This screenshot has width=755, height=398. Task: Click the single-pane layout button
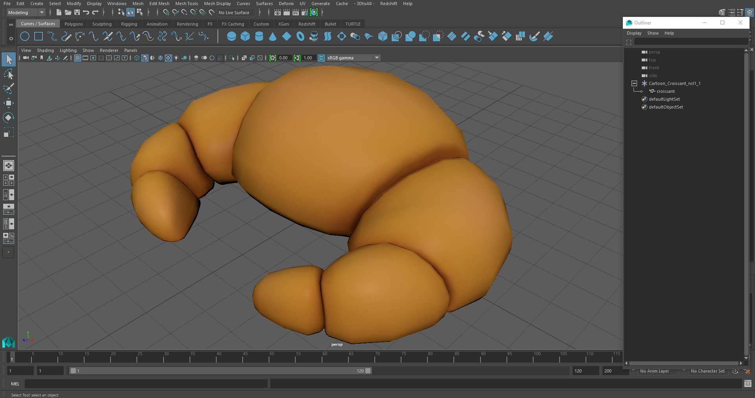click(x=9, y=166)
